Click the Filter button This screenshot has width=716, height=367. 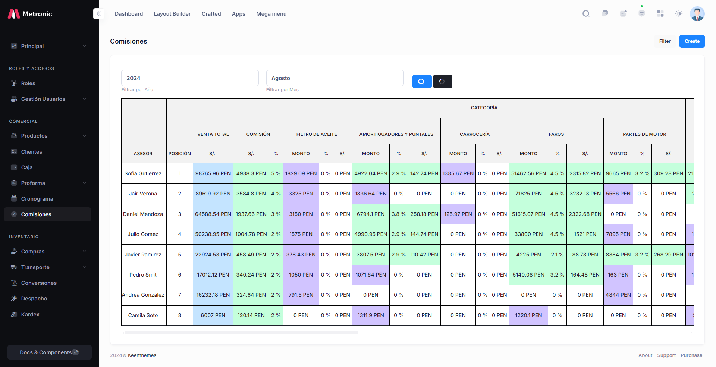point(665,41)
